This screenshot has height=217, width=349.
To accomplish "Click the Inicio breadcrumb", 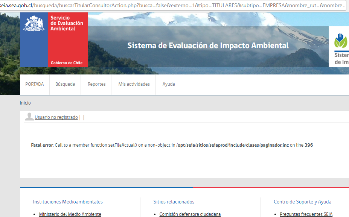I will [x=25, y=103].
